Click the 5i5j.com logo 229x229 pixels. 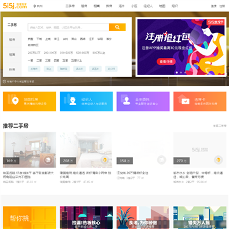point(15,6)
